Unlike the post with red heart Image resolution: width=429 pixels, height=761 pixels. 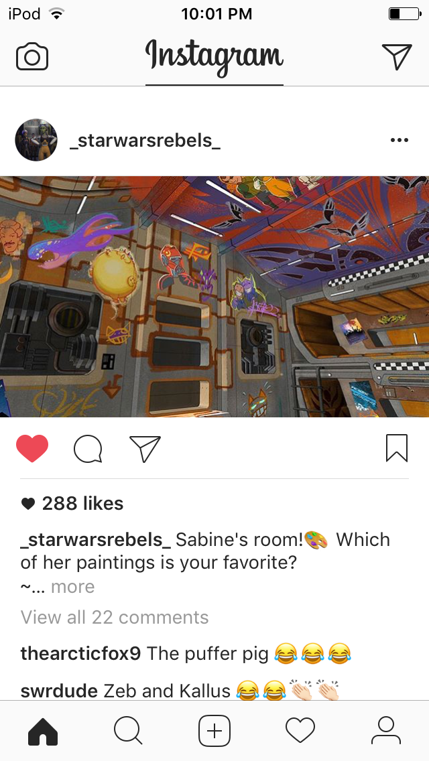pos(32,448)
